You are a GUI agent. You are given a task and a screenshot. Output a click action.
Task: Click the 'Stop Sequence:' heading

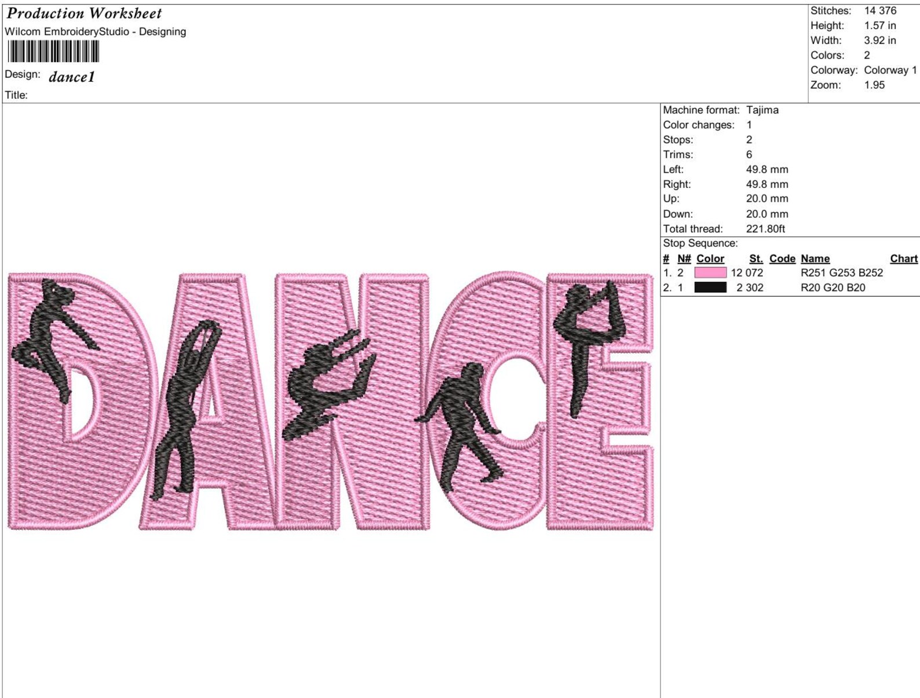pyautogui.click(x=700, y=243)
